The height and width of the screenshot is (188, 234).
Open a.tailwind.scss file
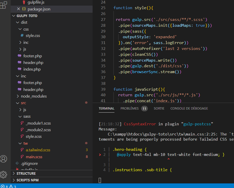click(38, 150)
